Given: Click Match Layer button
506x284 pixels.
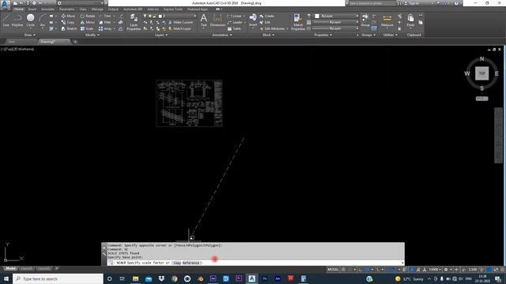Looking at the screenshot, I should point(179,28).
